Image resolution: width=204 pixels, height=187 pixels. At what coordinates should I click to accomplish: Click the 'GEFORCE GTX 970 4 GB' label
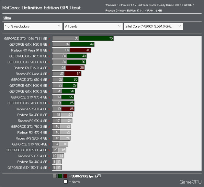coord(29,97)
